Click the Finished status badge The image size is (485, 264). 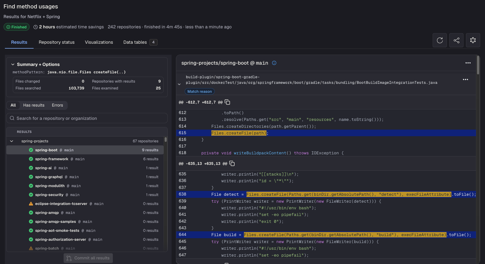coord(16,27)
